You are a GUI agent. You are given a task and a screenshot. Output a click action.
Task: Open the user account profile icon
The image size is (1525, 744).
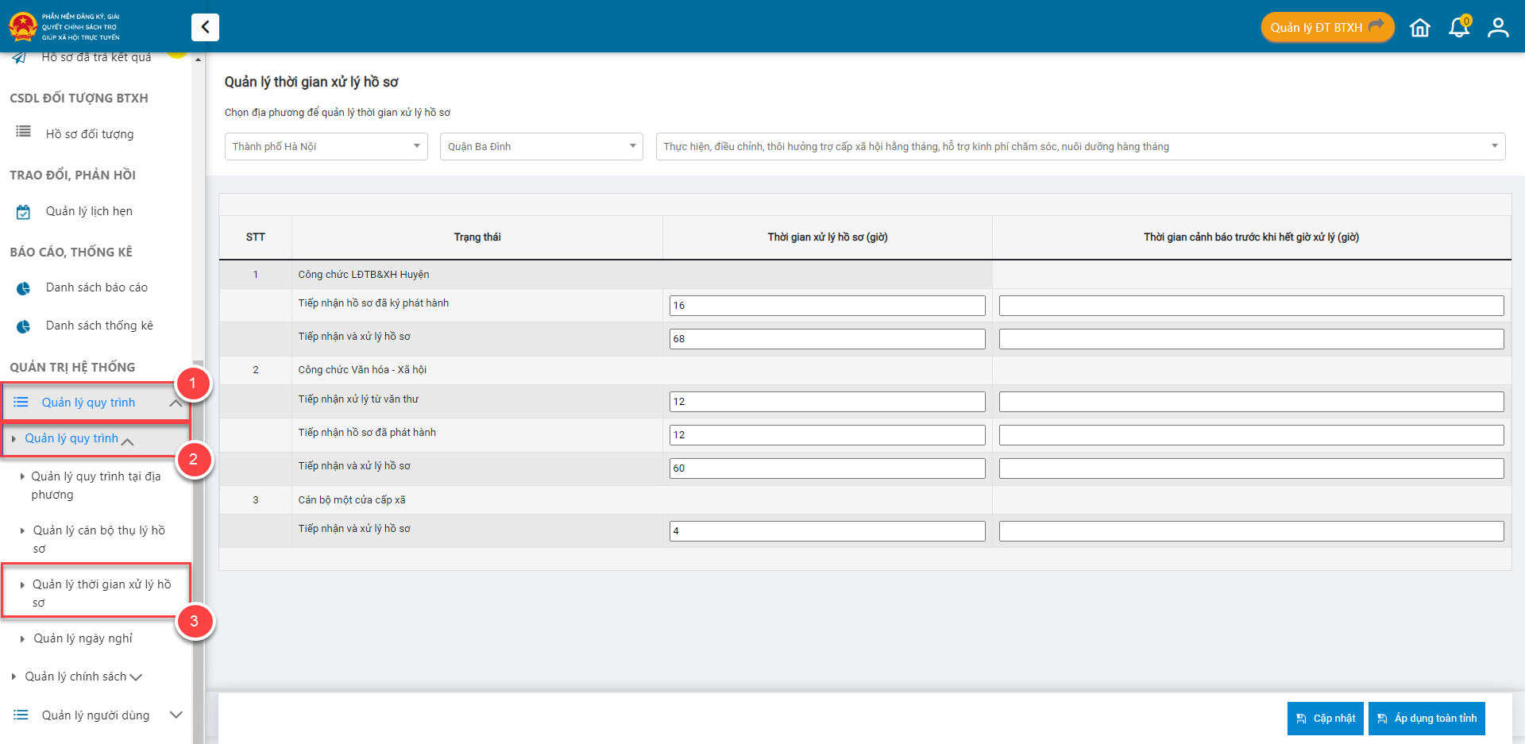coord(1498,28)
